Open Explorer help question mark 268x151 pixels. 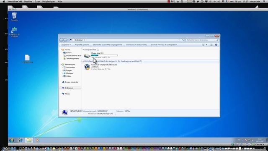click(x=216, y=45)
